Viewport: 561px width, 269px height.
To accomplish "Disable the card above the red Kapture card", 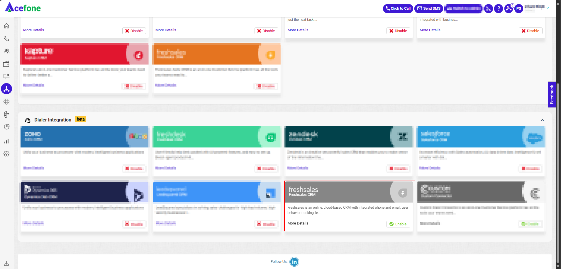I will 134,31.
